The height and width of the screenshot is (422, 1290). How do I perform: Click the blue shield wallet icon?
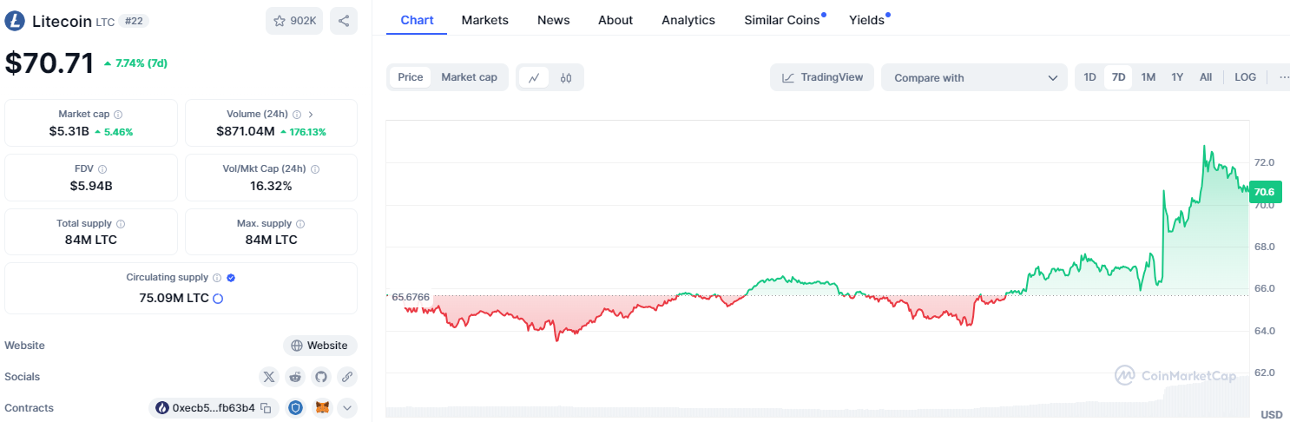295,407
